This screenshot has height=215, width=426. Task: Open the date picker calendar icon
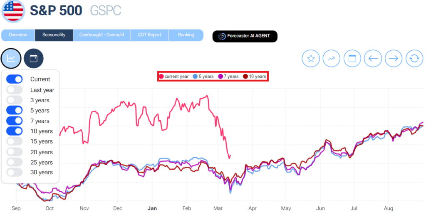(x=352, y=58)
